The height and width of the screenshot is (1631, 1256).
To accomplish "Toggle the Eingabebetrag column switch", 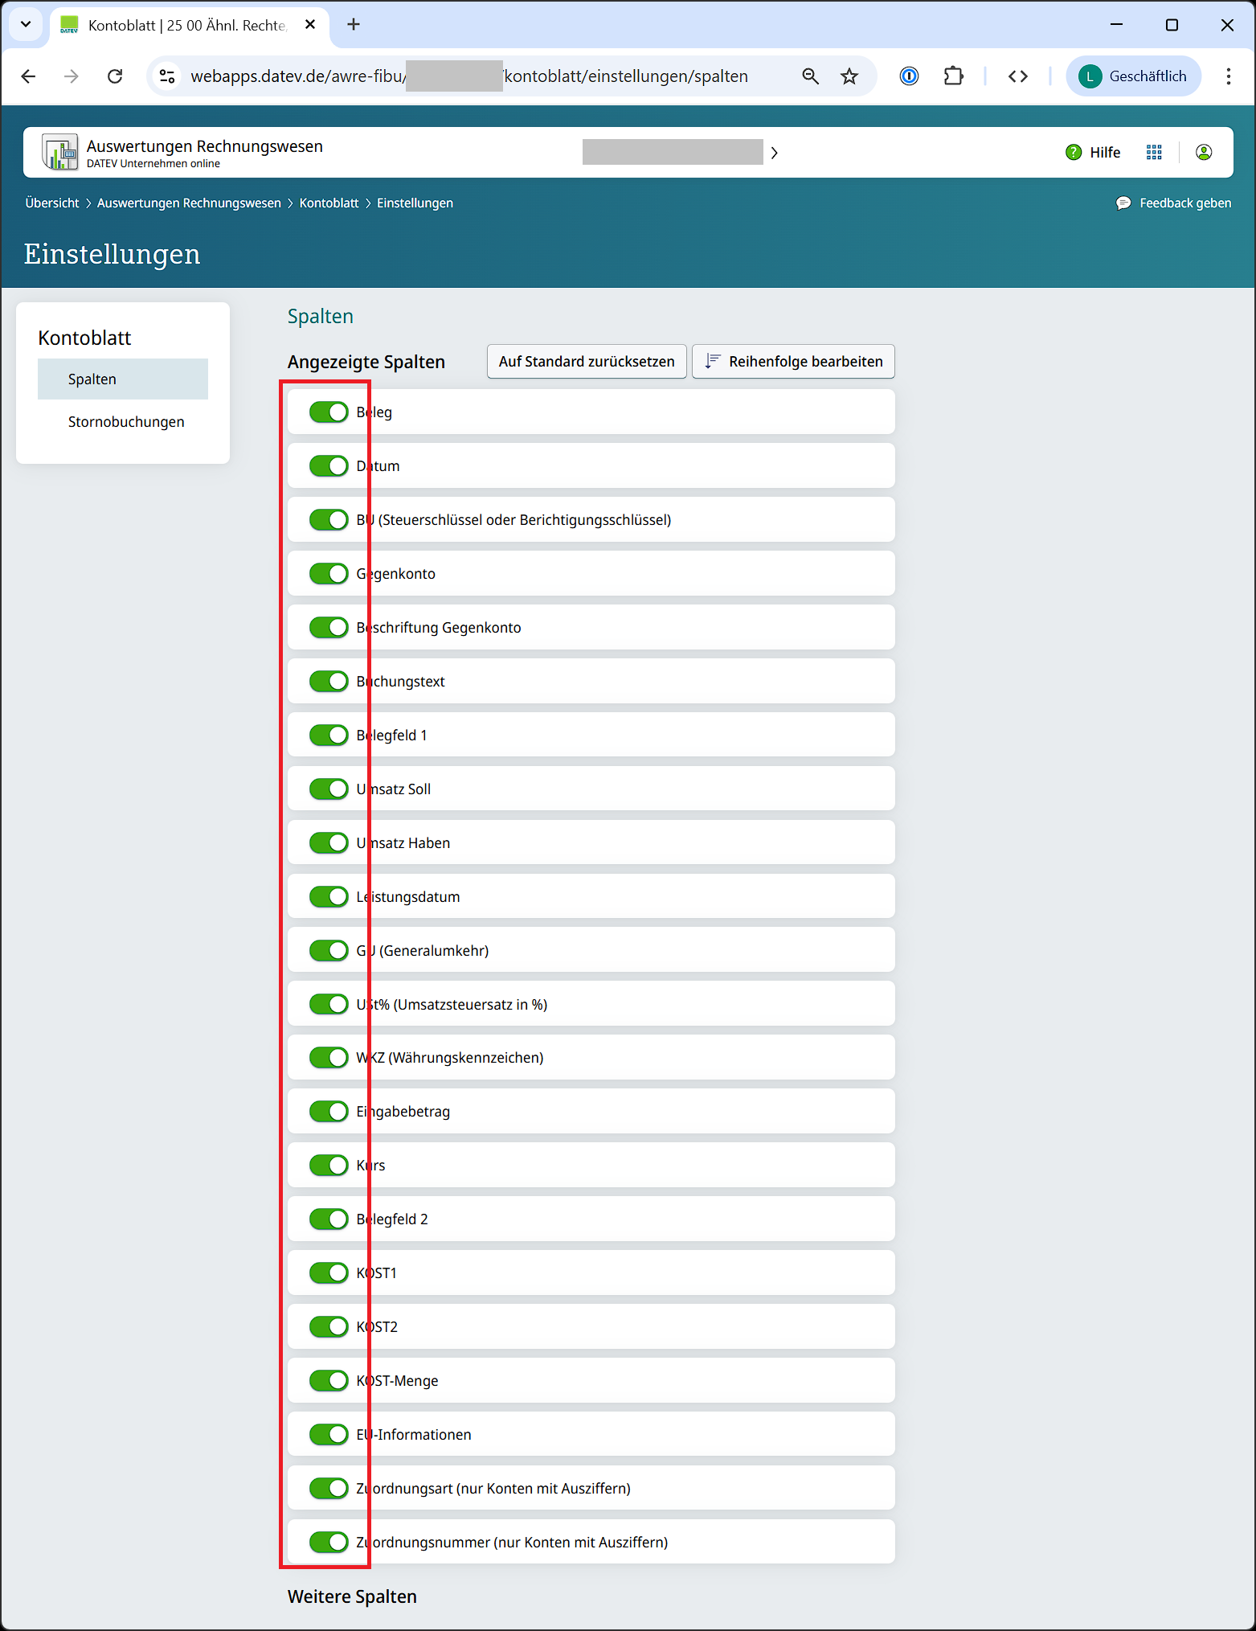I will [329, 1112].
